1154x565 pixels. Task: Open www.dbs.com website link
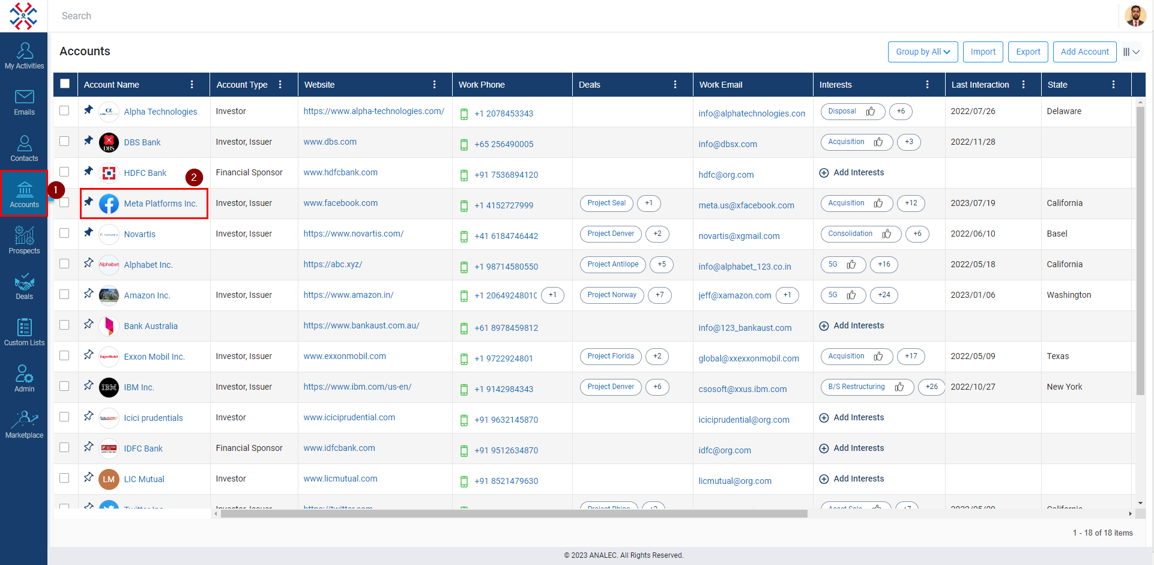(330, 142)
